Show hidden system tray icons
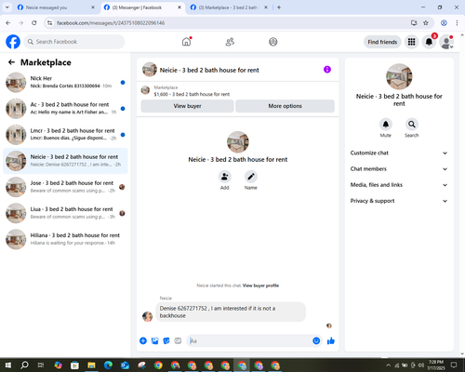Image resolution: width=465 pixels, height=372 pixels. pyautogui.click(x=388, y=365)
